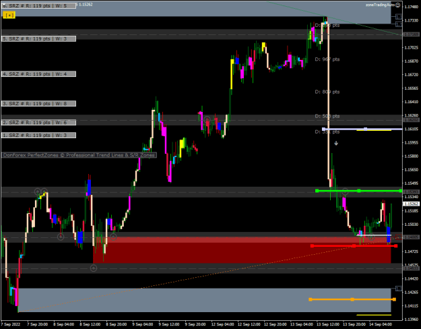Click the lower gray-blue demand zone rectangle
This screenshot has width=421, height=329.
click(x=204, y=300)
